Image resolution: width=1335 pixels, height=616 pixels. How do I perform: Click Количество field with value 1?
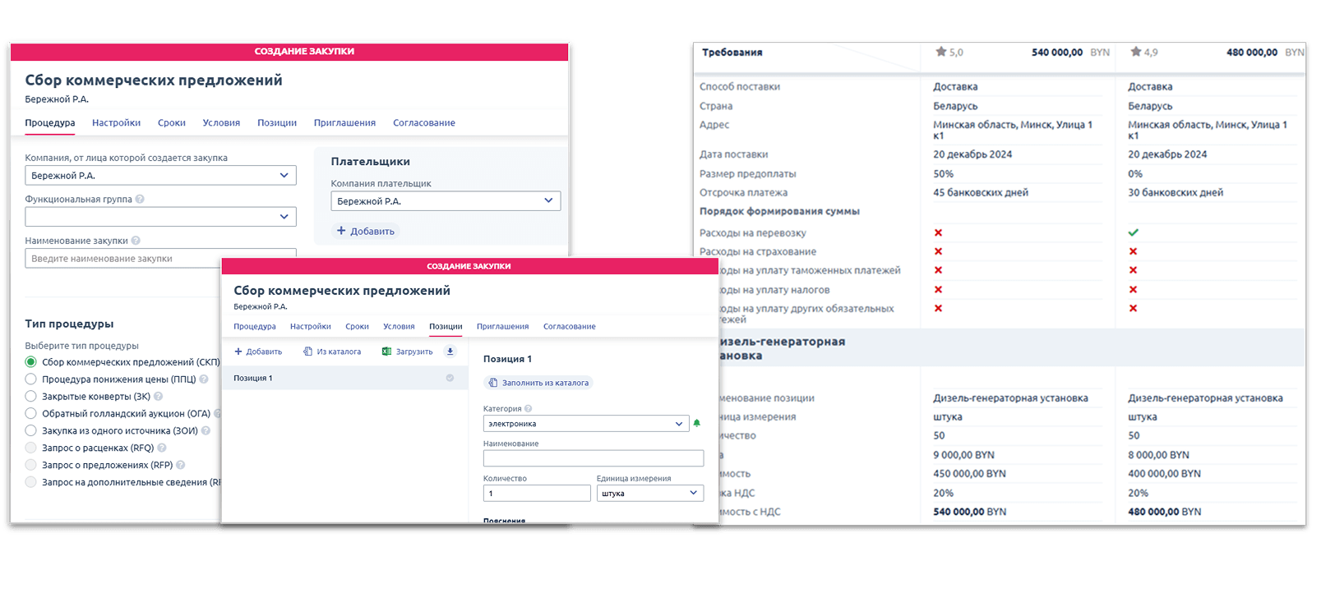tap(537, 494)
